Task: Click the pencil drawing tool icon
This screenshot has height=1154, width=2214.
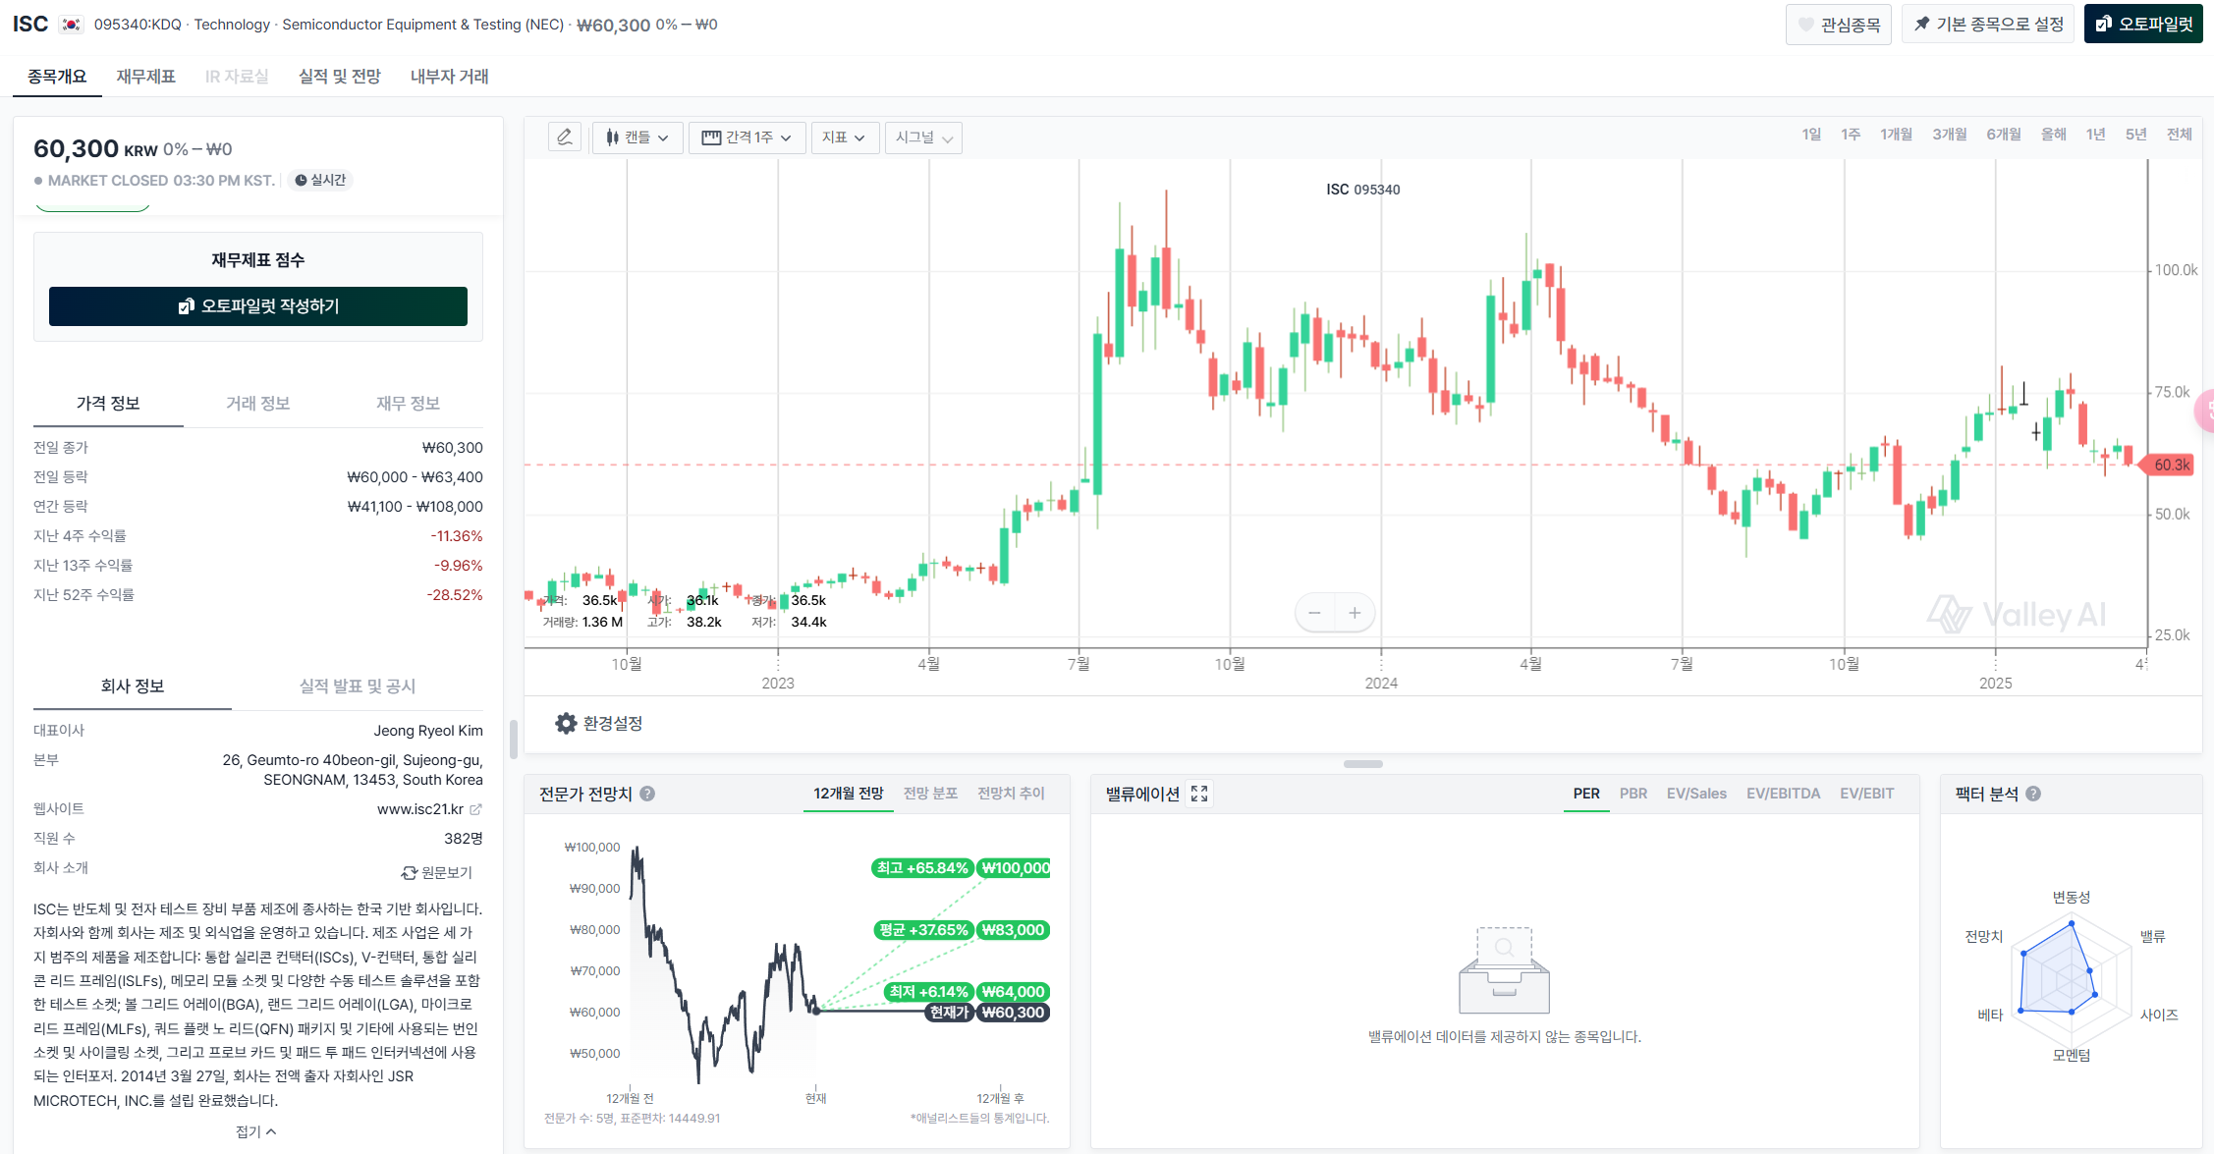Action: [565, 137]
